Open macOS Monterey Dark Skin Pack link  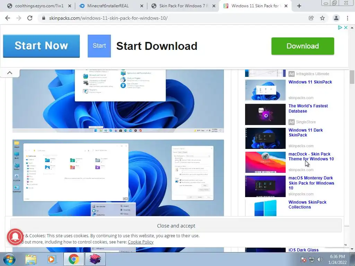tap(311, 183)
